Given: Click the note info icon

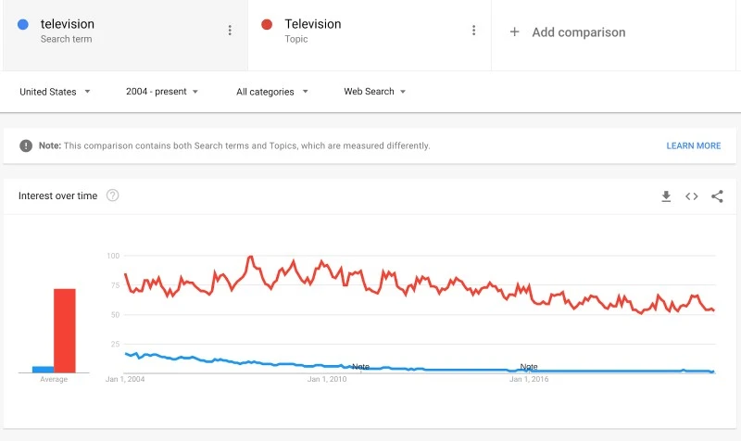Looking at the screenshot, I should tap(27, 145).
